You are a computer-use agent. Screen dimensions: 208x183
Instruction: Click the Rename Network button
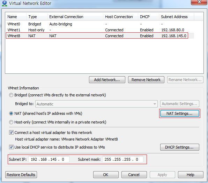[x=185, y=80]
